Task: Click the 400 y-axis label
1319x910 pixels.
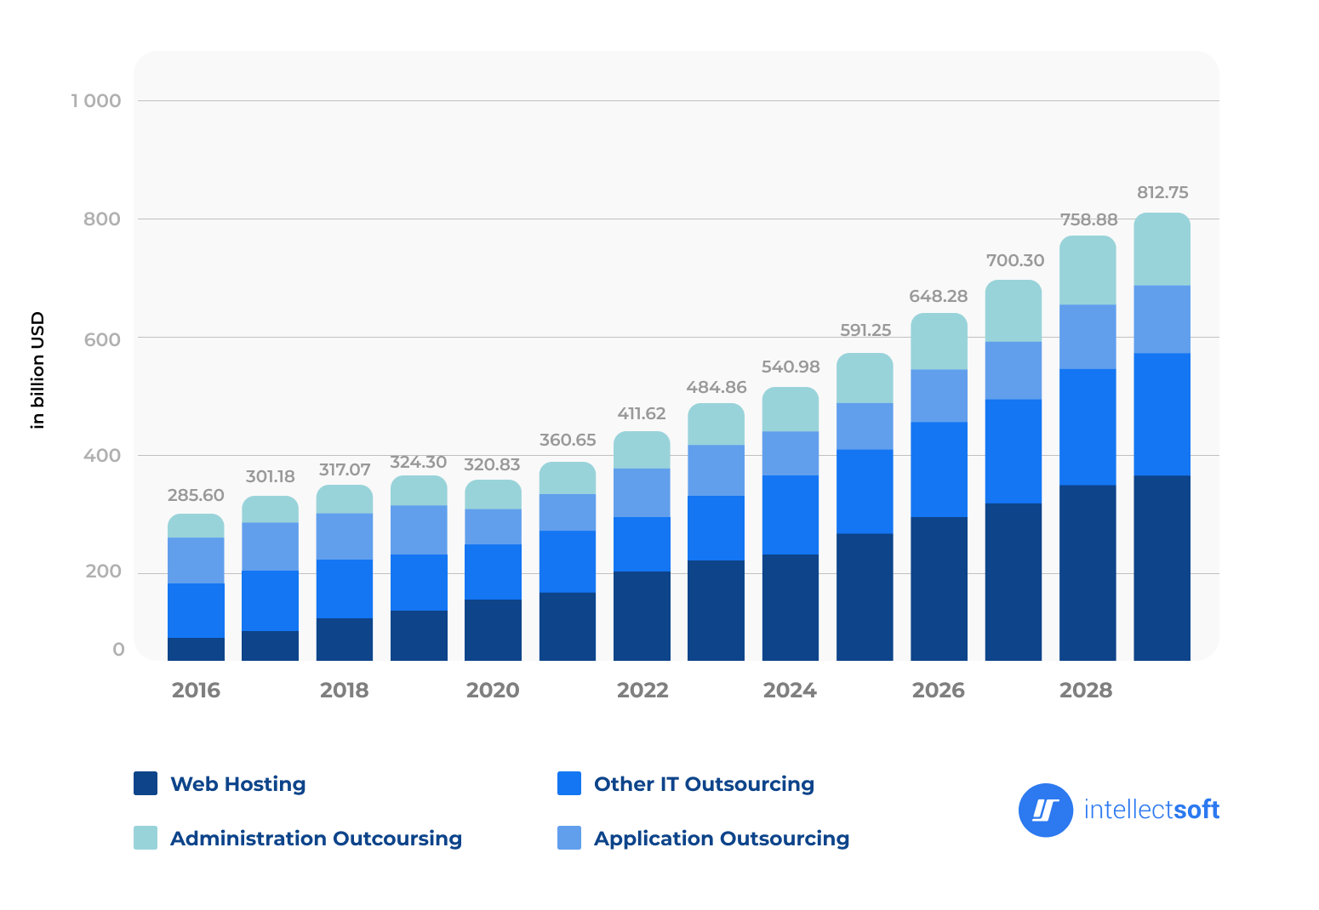Action: pyautogui.click(x=102, y=455)
